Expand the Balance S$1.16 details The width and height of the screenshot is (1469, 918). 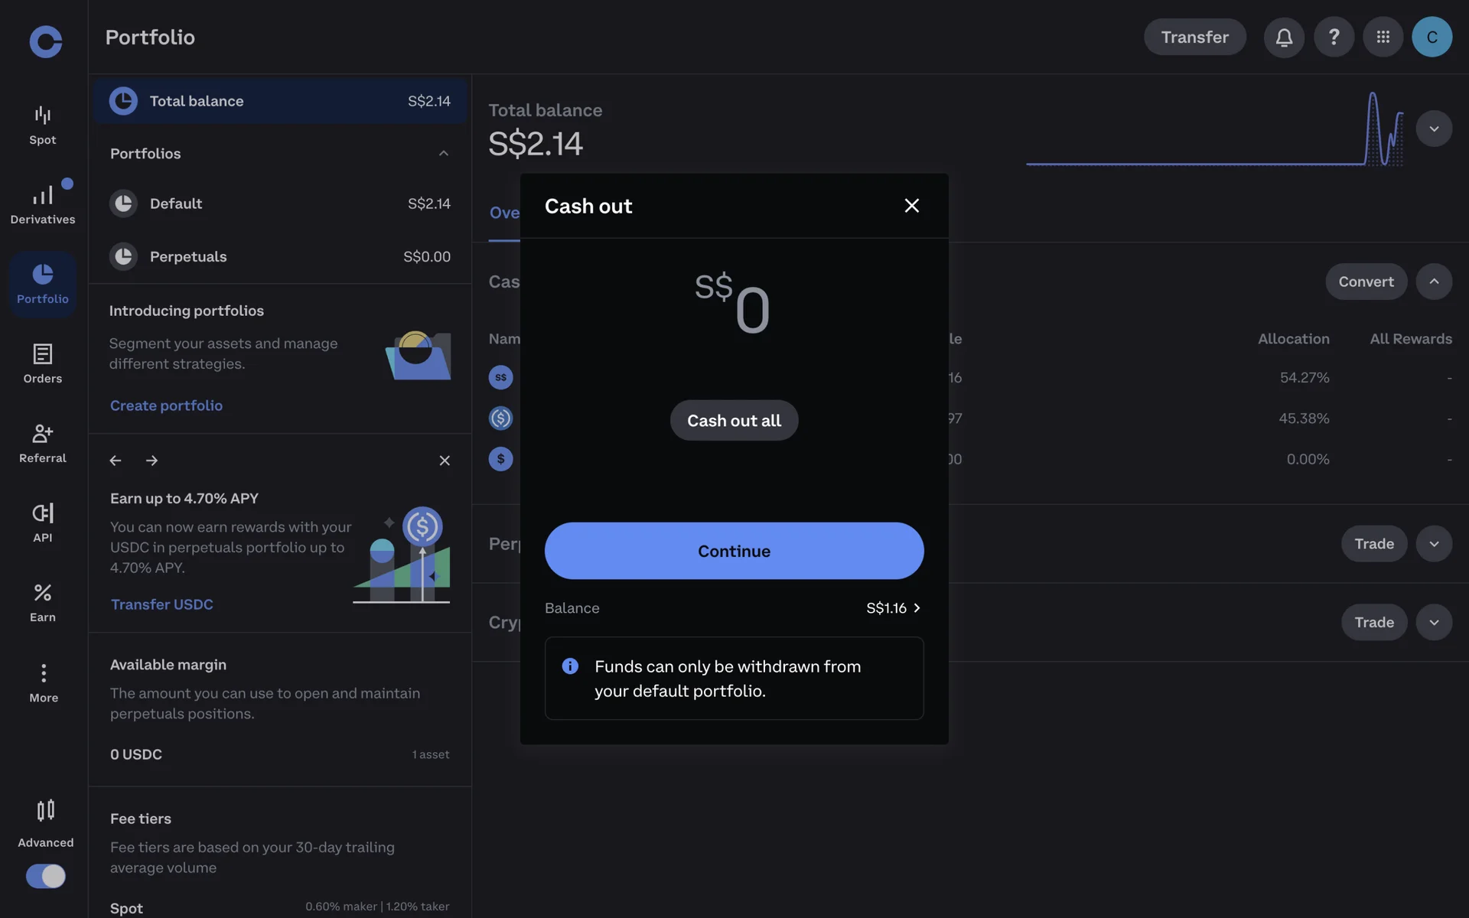893,608
